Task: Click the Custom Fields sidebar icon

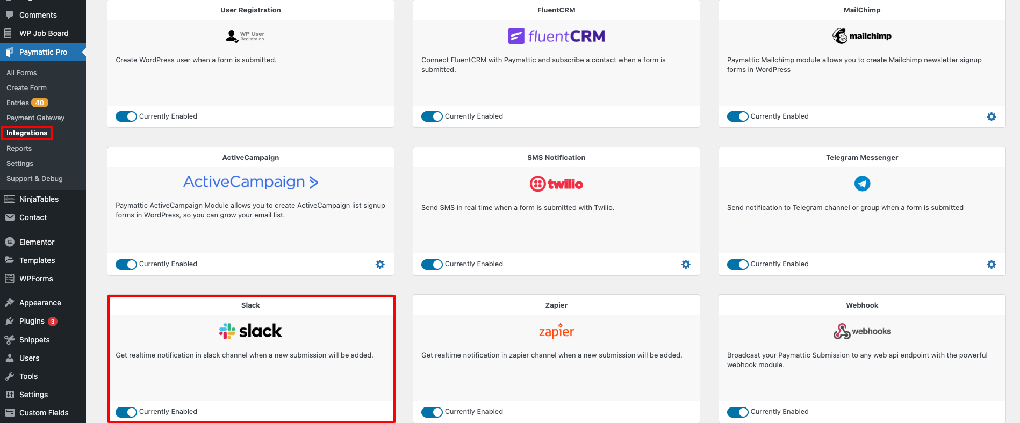Action: pyautogui.click(x=9, y=413)
